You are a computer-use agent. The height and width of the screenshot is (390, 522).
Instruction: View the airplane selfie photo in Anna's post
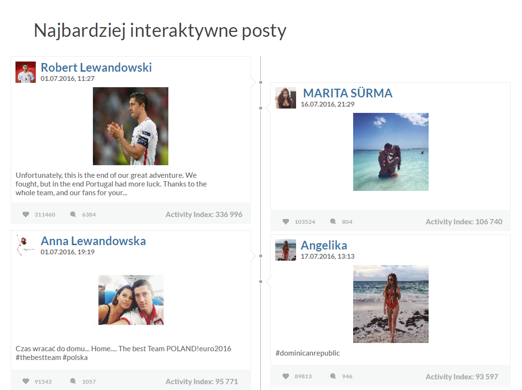click(x=131, y=300)
